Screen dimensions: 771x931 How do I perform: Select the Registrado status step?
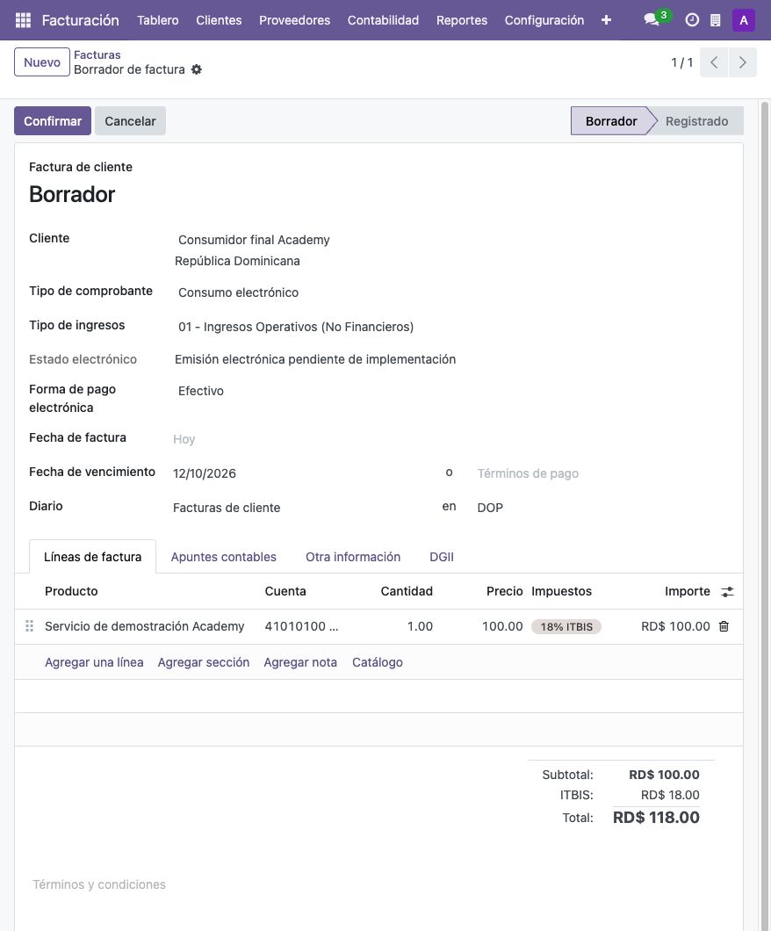(x=696, y=121)
